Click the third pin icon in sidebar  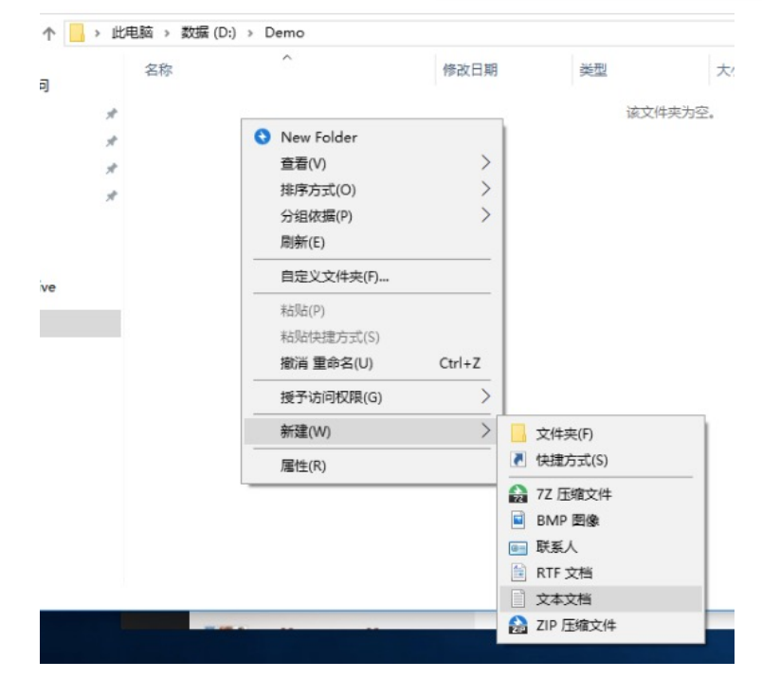point(112,168)
